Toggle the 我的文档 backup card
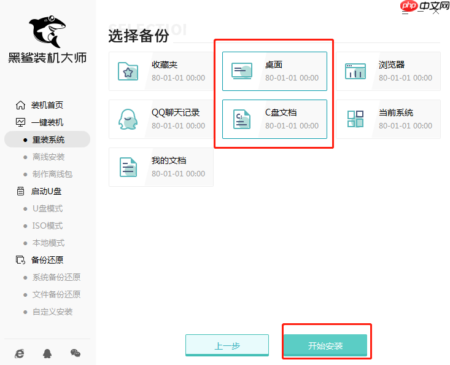450x365 pixels. [161, 167]
